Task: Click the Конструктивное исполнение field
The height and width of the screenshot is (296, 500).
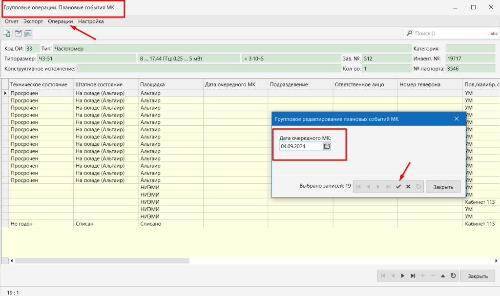Action: click(x=208, y=68)
